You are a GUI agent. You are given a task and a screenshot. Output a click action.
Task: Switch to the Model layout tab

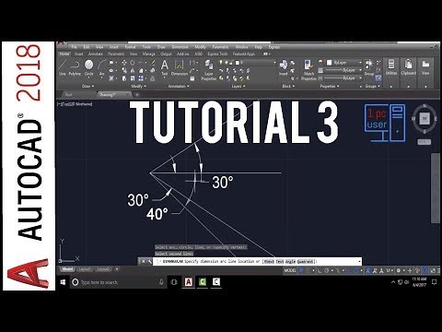pyautogui.click(x=67, y=269)
